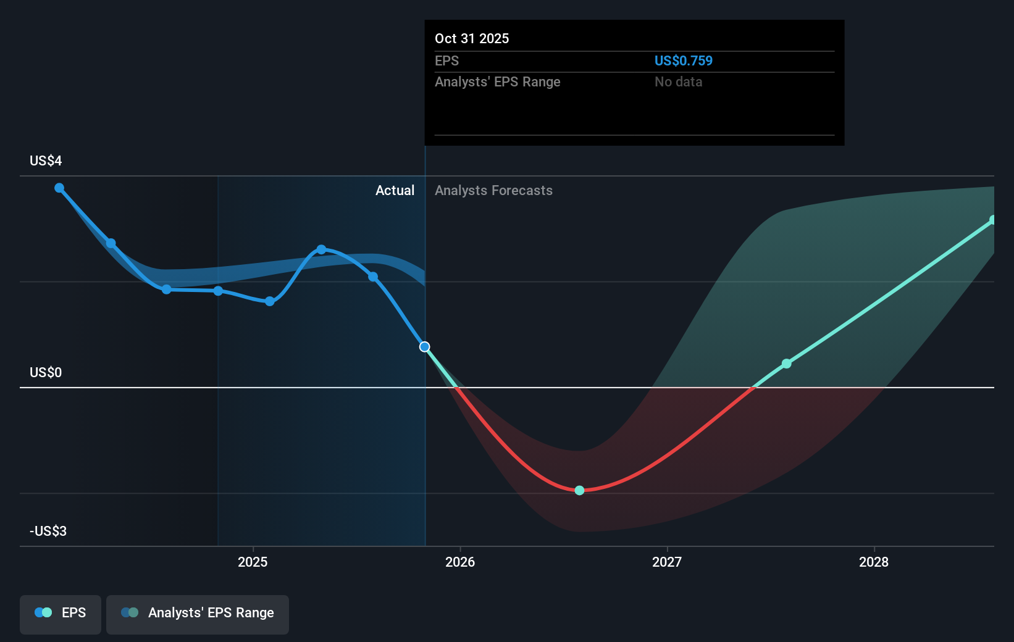This screenshot has width=1014, height=642.
Task: Click the EPS peak point in spring 2025
Action: [x=321, y=249]
